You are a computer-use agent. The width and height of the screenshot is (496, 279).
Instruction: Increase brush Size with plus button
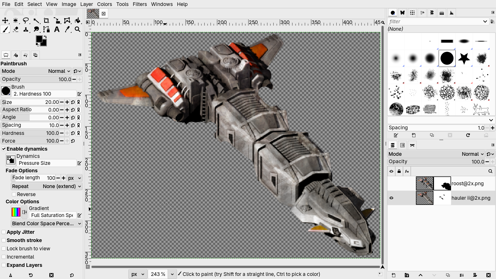67,102
